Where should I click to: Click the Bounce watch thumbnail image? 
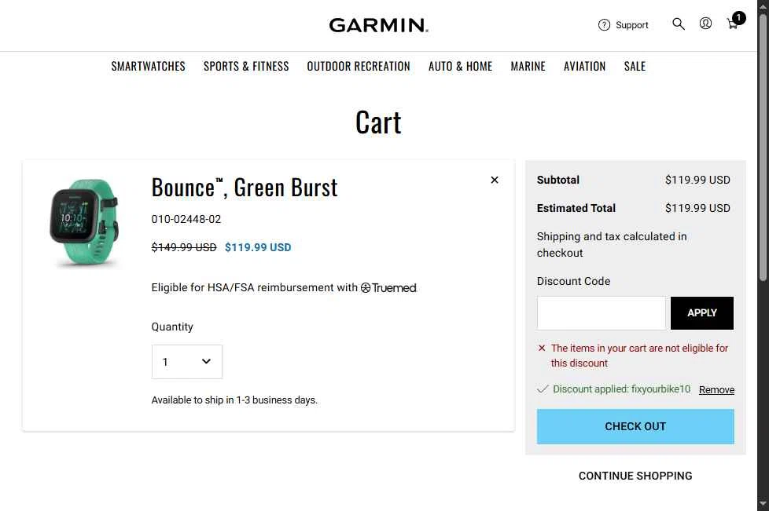[x=84, y=223]
